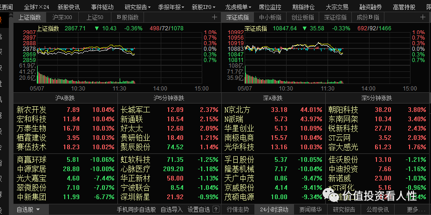Select stock row 商赢环球
Image resolution: width=431 pixels, height=215 pixels.
point(65,160)
